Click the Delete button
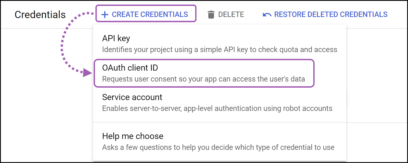Screen dimensions: 408x163 coord(231,15)
